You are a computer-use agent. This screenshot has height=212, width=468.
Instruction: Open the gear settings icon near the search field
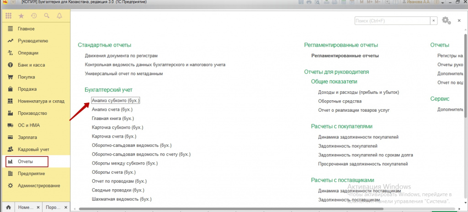[446, 20]
